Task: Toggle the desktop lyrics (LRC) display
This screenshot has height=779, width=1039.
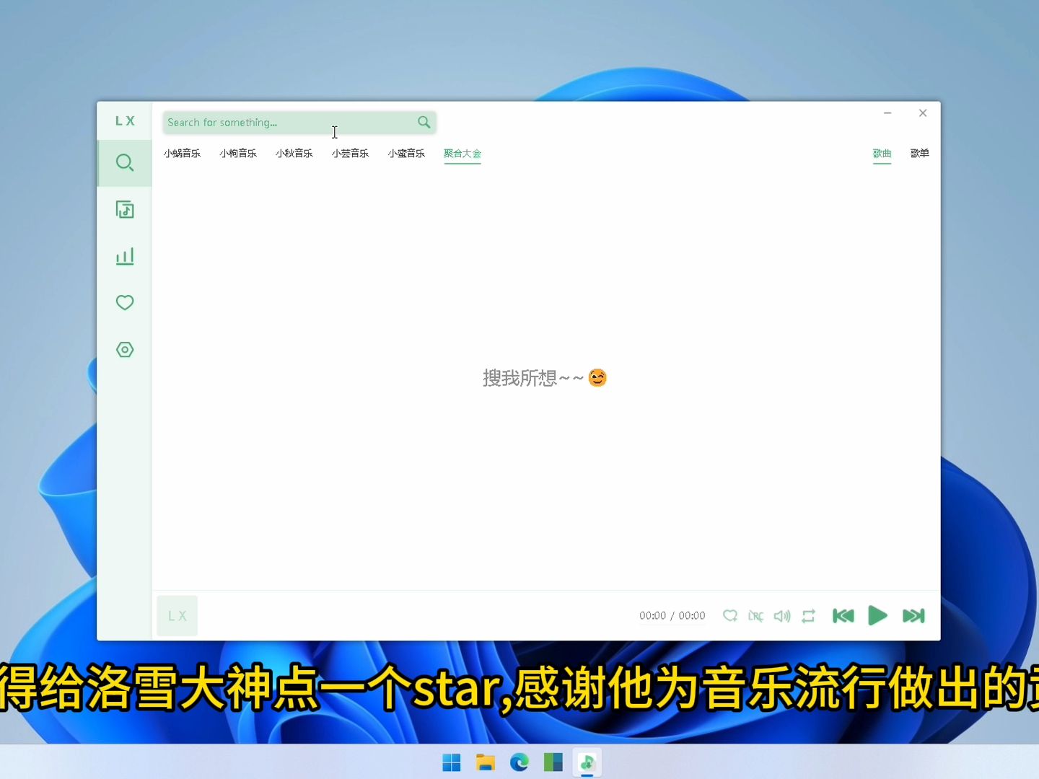Action: point(755,615)
